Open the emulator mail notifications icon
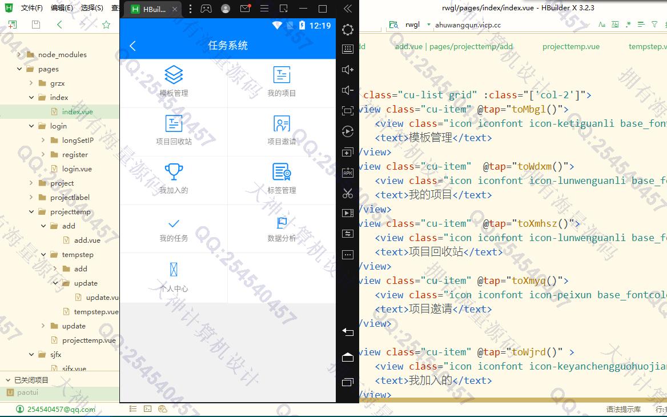 (x=246, y=8)
